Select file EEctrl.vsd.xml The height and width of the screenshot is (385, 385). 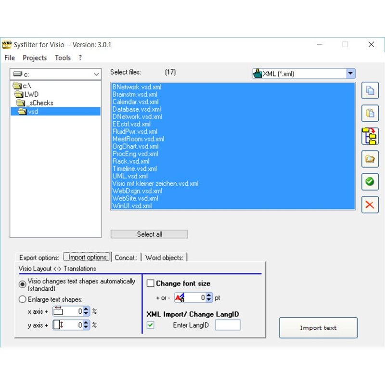(x=233, y=124)
